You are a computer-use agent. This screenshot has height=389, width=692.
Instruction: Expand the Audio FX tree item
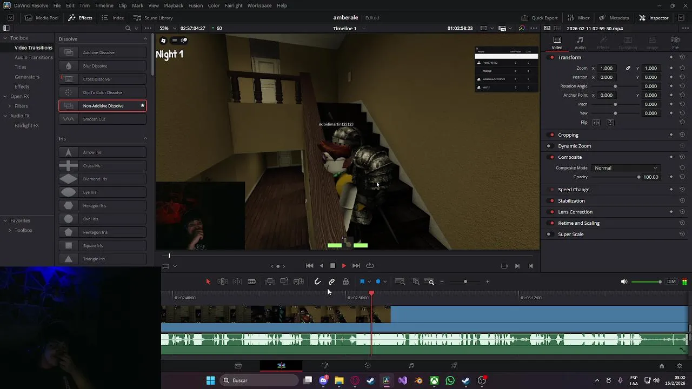tap(5, 116)
